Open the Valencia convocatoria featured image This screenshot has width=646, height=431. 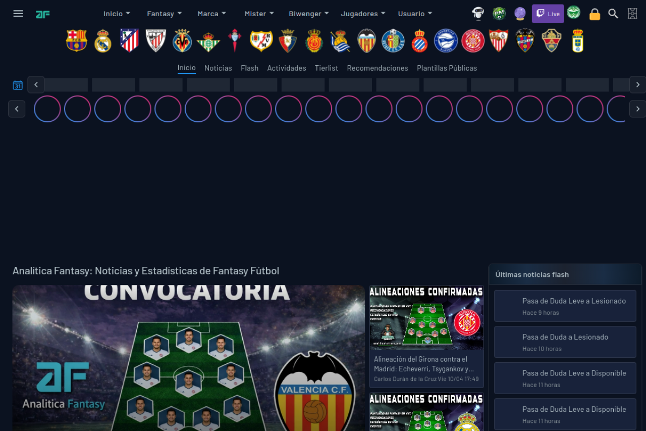188,358
